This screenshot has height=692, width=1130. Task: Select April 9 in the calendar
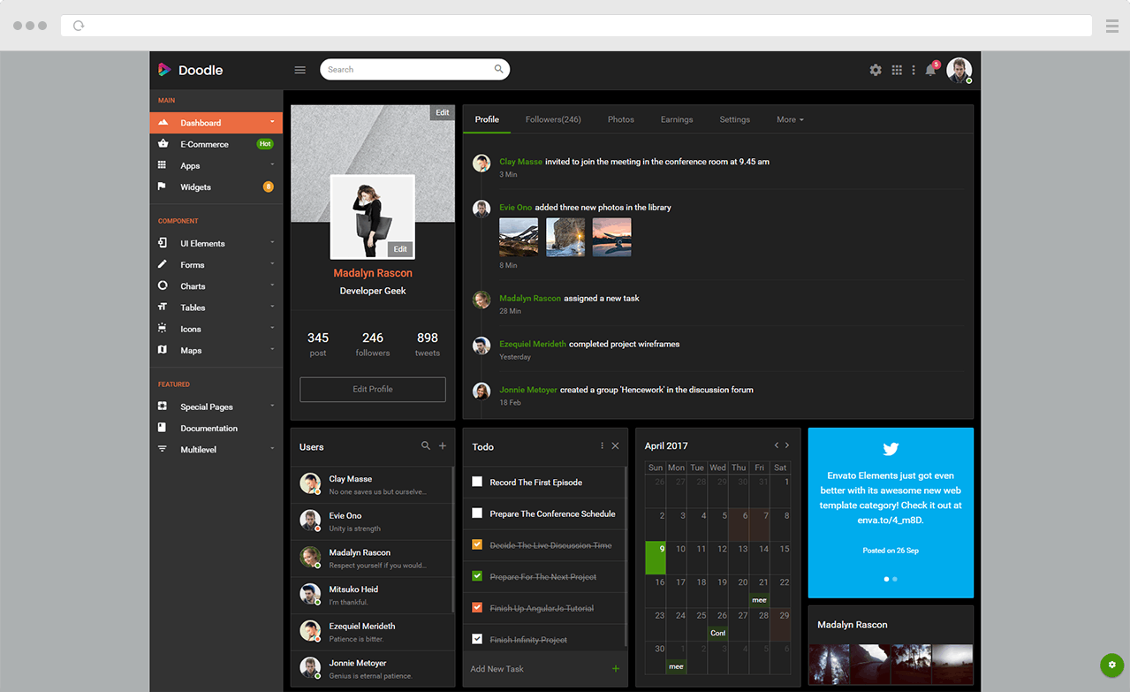pyautogui.click(x=656, y=558)
